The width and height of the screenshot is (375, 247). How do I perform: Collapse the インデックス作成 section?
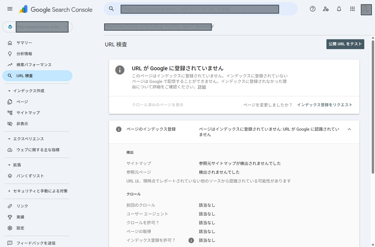tap(9, 91)
